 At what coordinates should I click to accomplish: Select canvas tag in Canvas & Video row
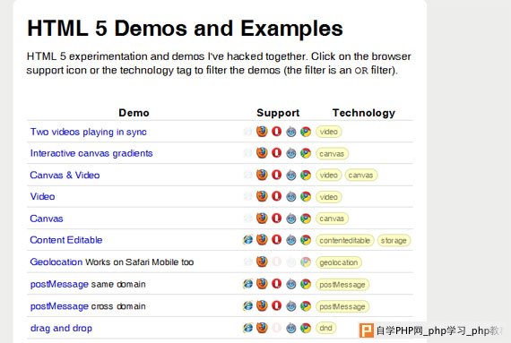coord(360,175)
